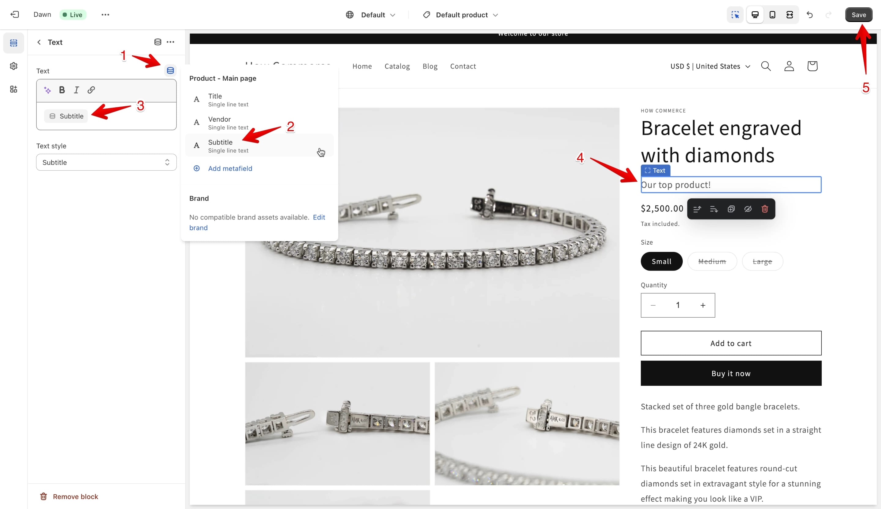Click the $2,500.00 price text
Viewport: 881px width, 509px height.
pos(662,208)
